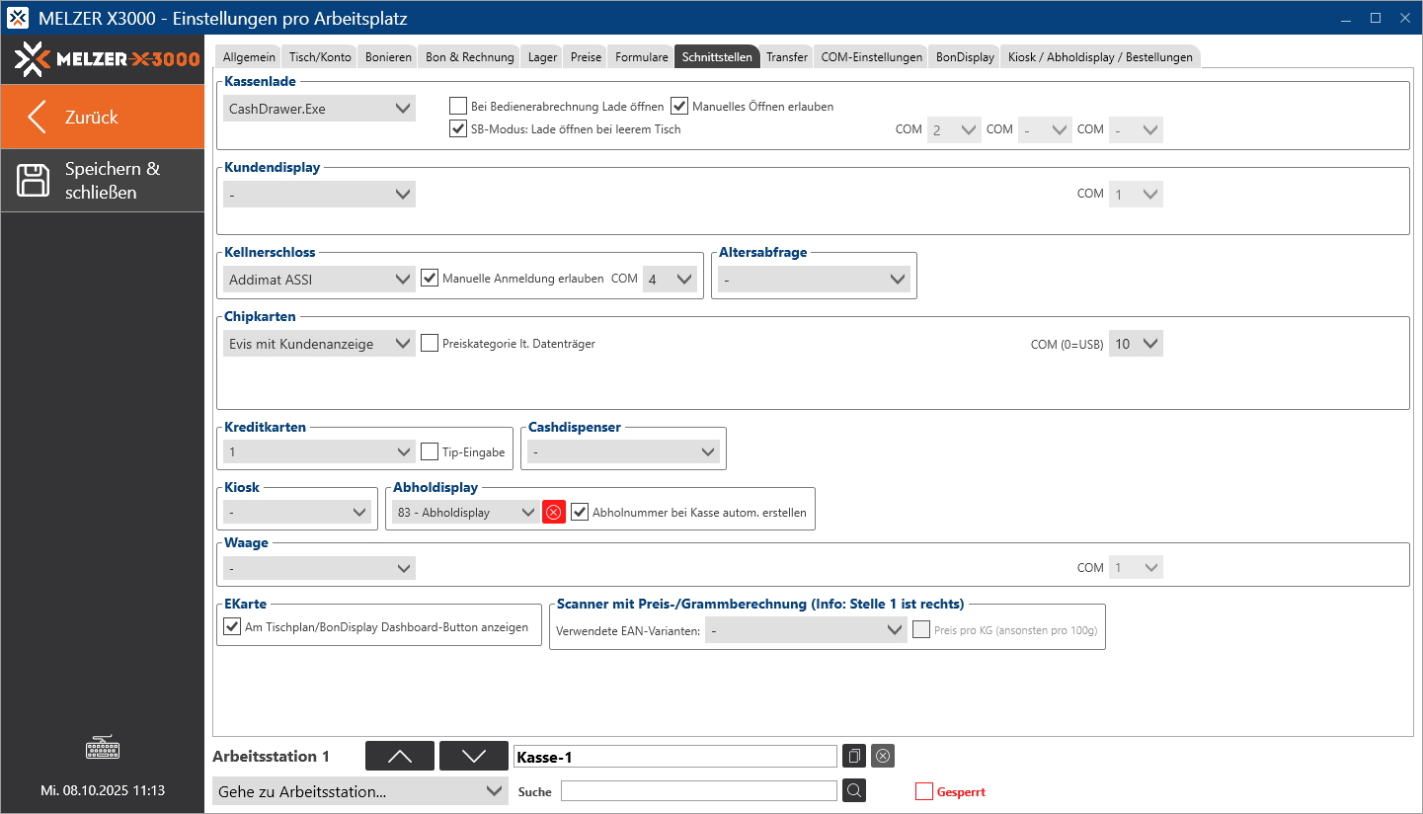This screenshot has width=1423, height=814.
Task: Enable Bei Bedienerabrechnung Lade öffnen
Action: tap(458, 106)
